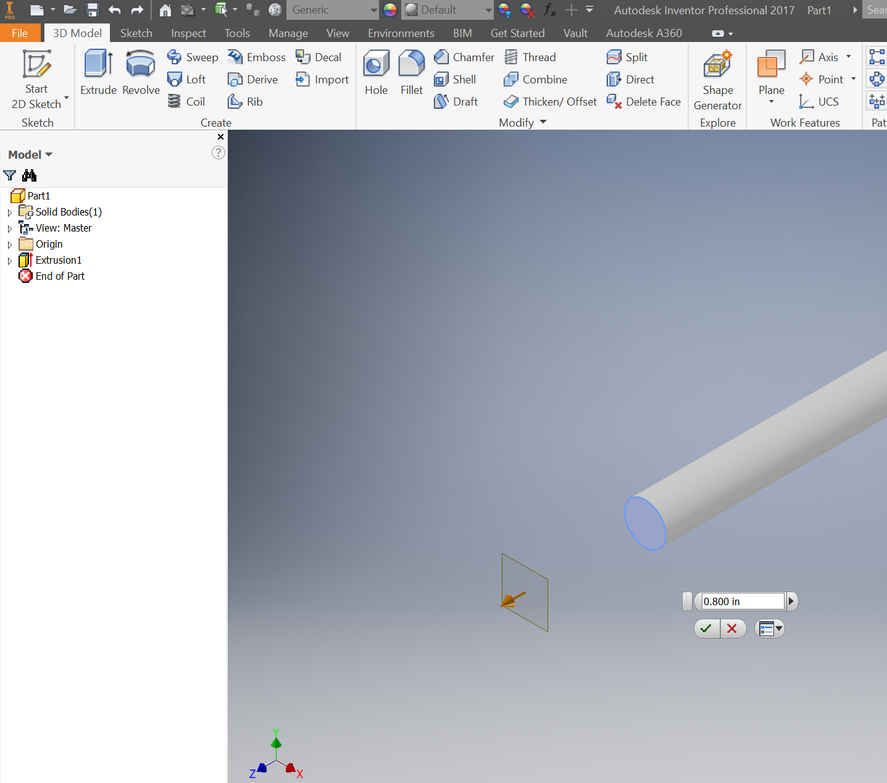Expand the View: Master node
The image size is (887, 783).
(9, 228)
